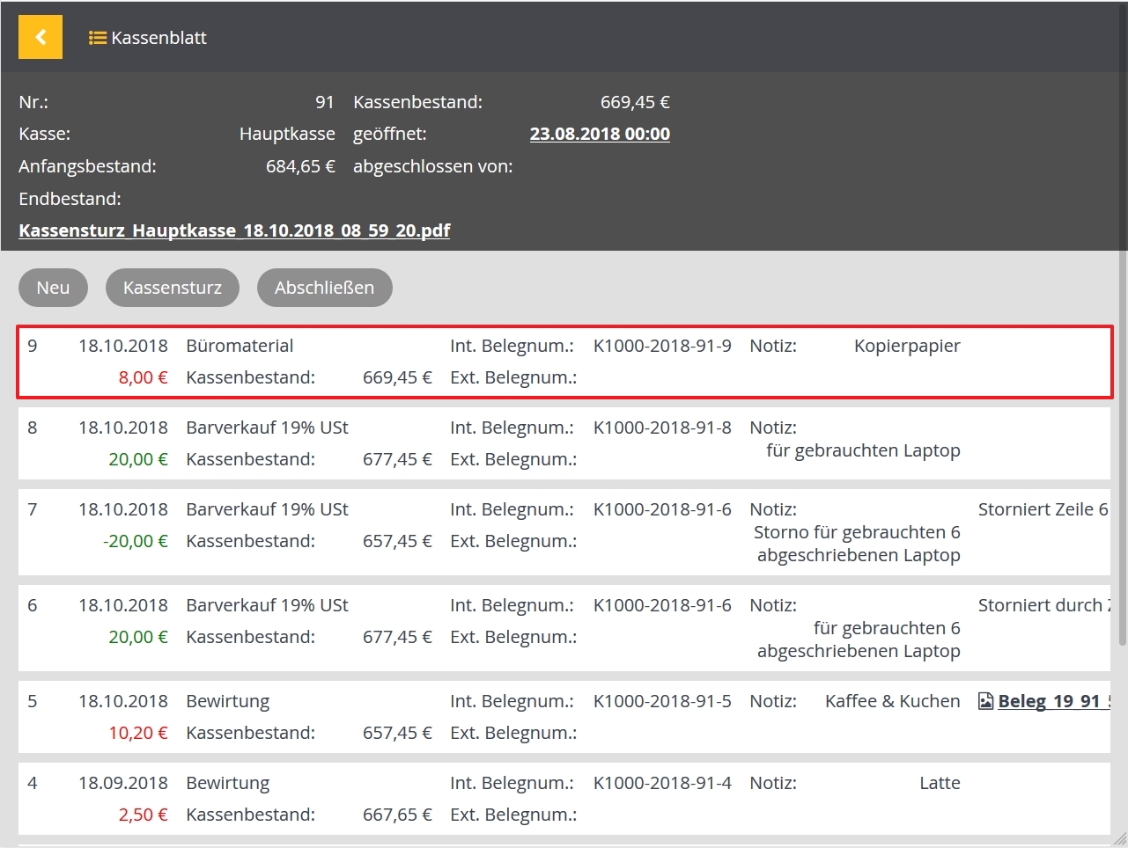Click the Endbestand label
This screenshot has height=848, width=1128.
pyautogui.click(x=70, y=199)
